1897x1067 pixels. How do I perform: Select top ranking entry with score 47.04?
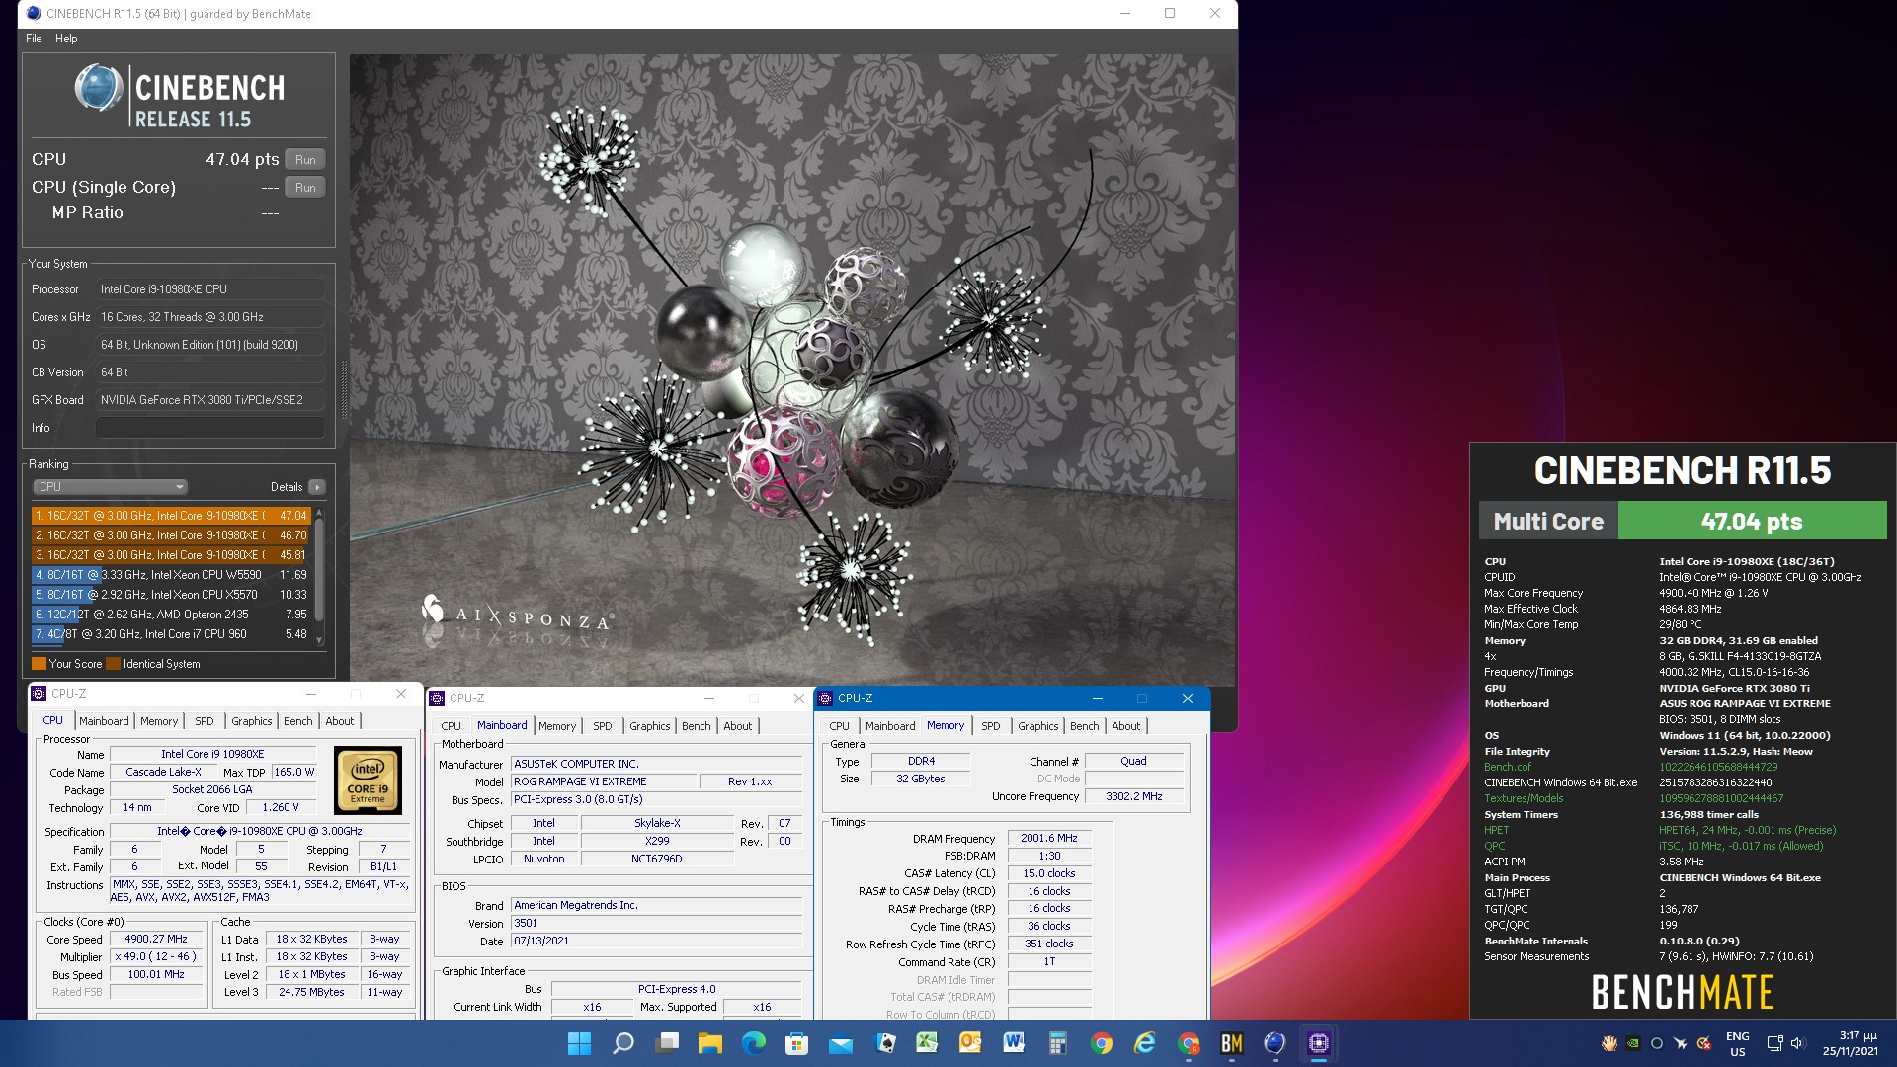click(171, 516)
